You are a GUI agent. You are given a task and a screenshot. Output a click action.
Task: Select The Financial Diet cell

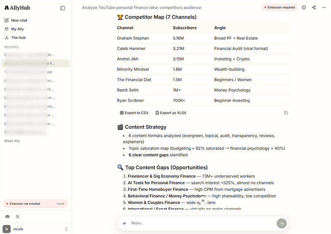[134, 80]
